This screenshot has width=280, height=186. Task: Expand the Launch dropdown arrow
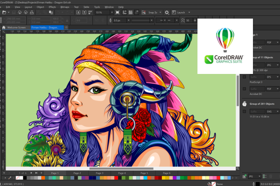click(x=189, y=13)
